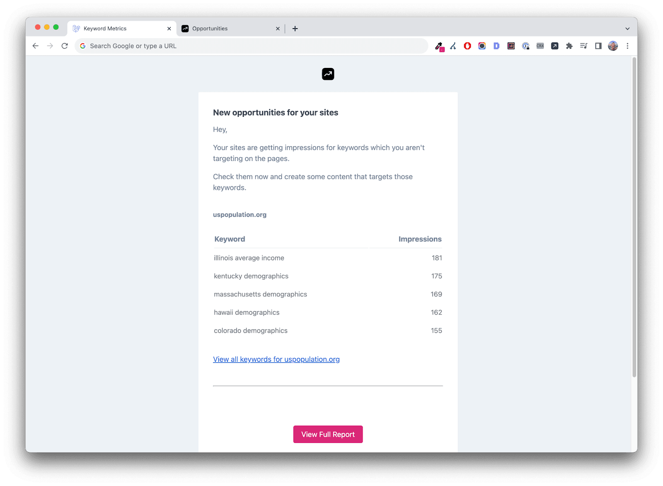The image size is (663, 486).
Task: Go back to the previous page
Action: coord(36,46)
